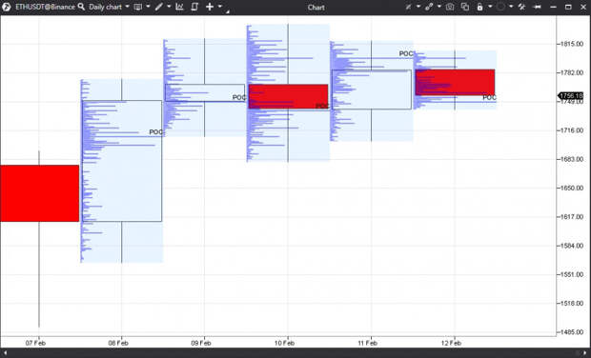591x358 pixels.
Task: Toggle the padlock lock icon
Action: click(x=479, y=7)
